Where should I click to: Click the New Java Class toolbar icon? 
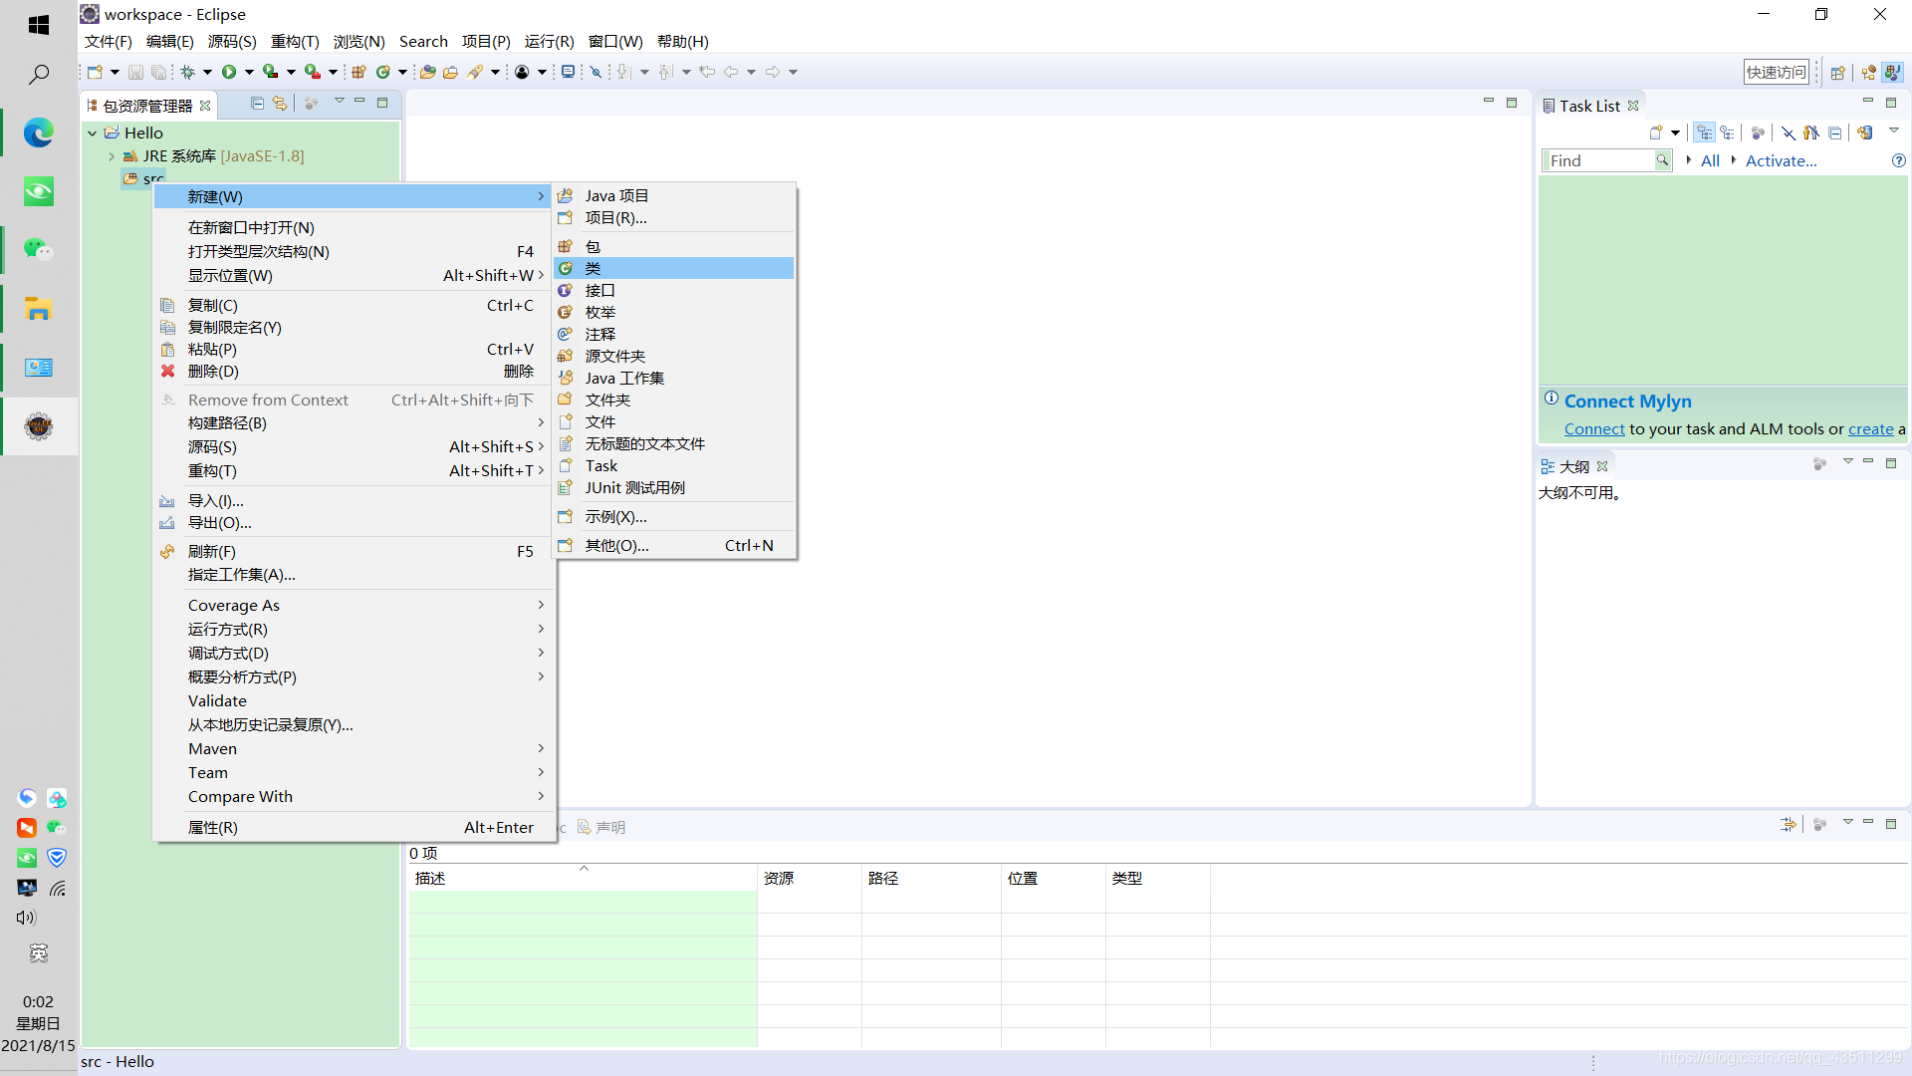[382, 72]
